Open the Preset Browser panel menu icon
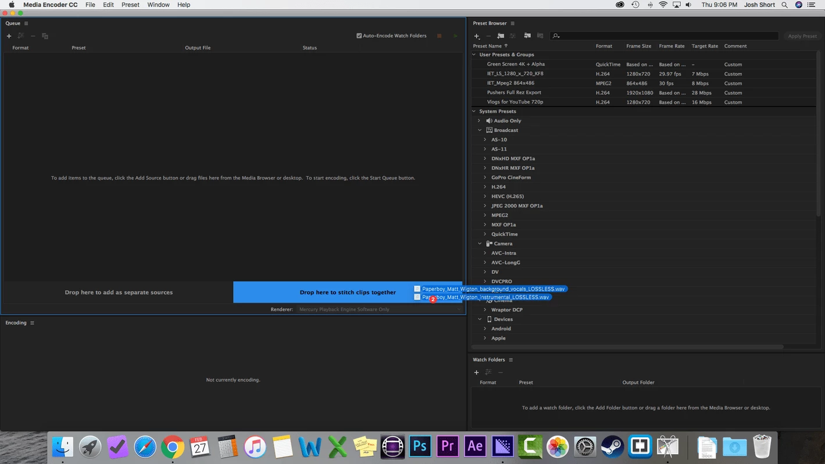Image resolution: width=825 pixels, height=464 pixels. pyautogui.click(x=512, y=23)
